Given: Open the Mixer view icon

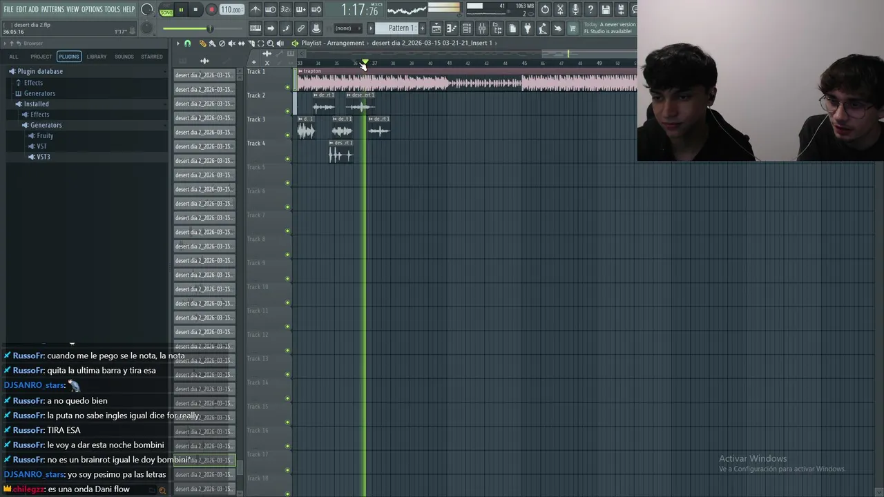Looking at the screenshot, I should pos(482,28).
